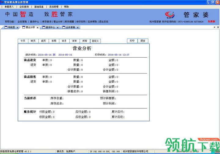Open the 单据录入 menu
This screenshot has width=220, height=154.
pyautogui.click(x=9, y=7)
